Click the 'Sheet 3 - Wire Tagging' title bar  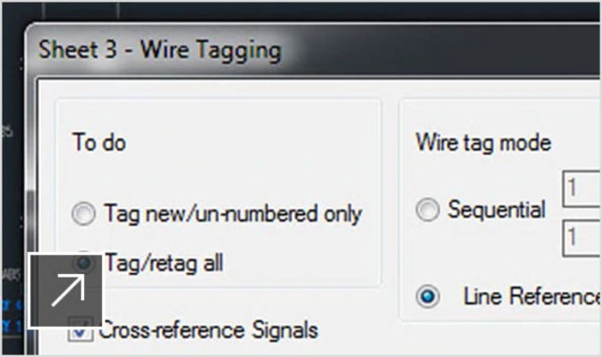coord(159,49)
